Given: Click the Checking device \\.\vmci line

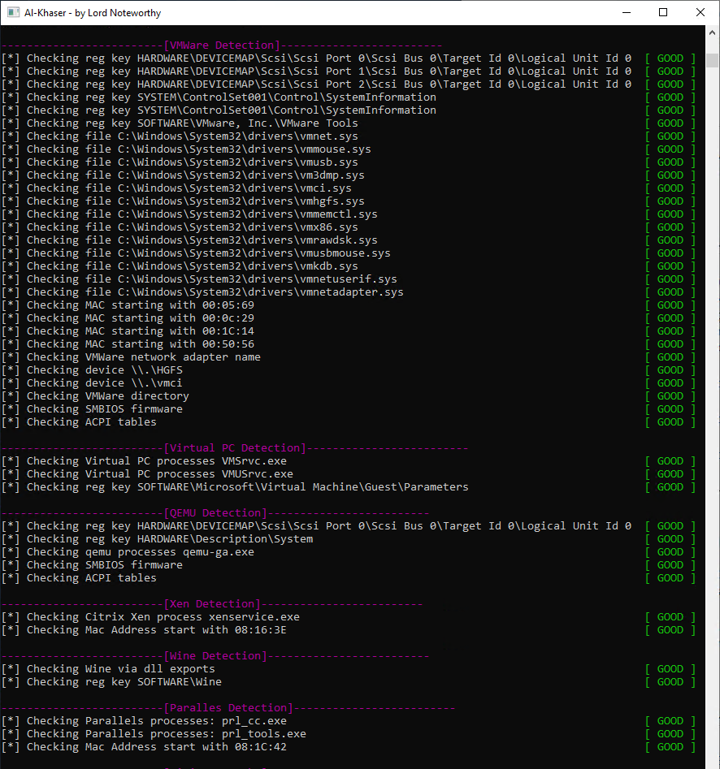Looking at the screenshot, I should point(92,383).
